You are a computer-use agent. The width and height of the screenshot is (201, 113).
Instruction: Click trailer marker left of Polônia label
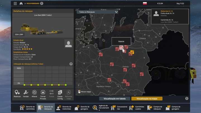[112, 64]
